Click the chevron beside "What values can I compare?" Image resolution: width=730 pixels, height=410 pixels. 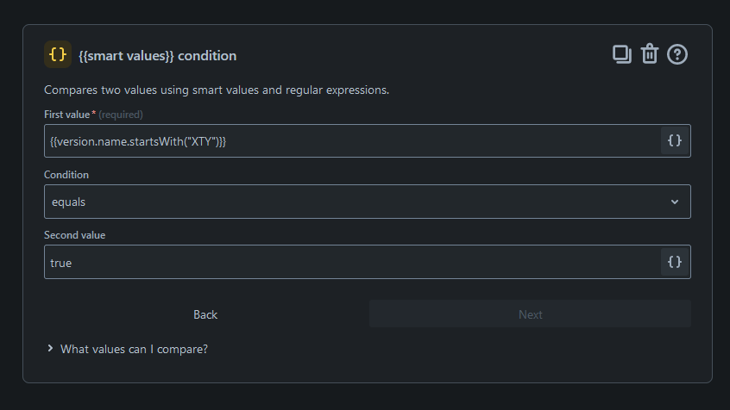coord(50,349)
